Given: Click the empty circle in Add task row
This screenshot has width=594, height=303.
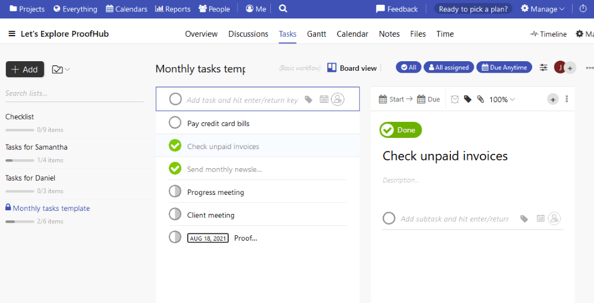Looking at the screenshot, I should point(175,99).
